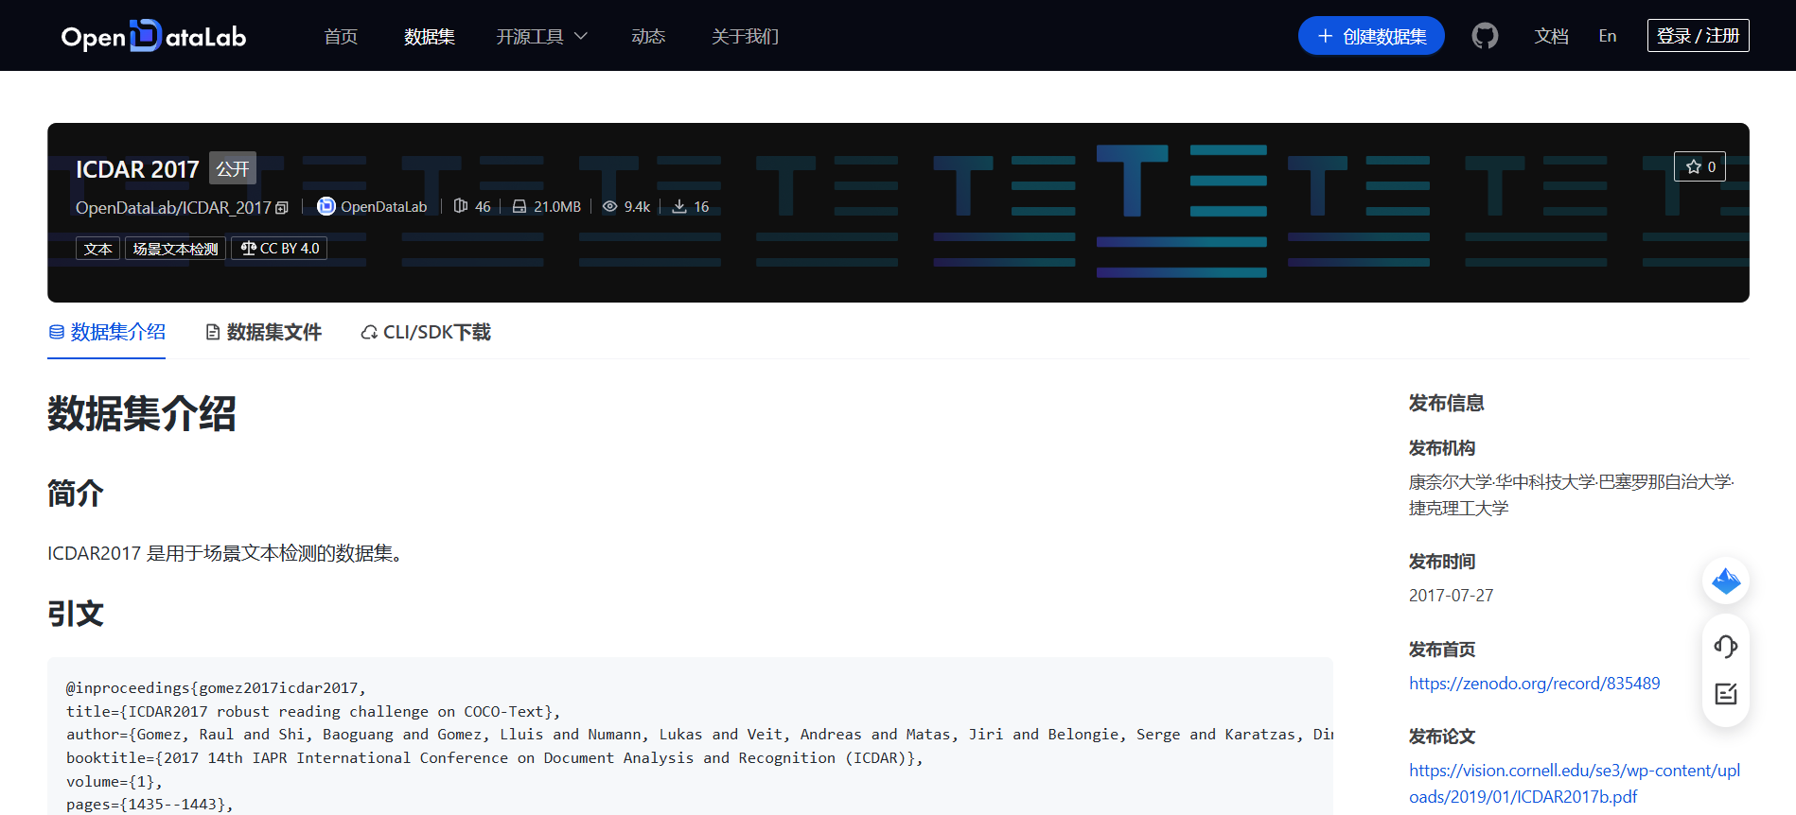
Task: Click the 创建数据集 button
Action: click(x=1371, y=36)
